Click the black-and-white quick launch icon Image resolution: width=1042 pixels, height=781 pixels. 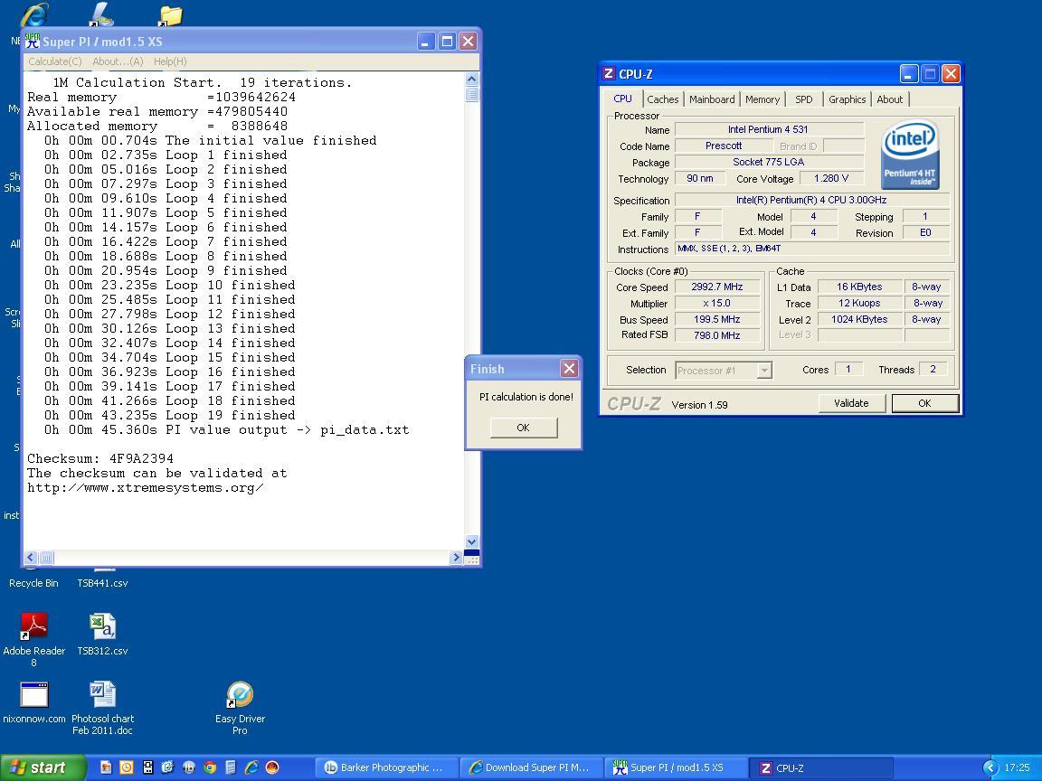147,767
